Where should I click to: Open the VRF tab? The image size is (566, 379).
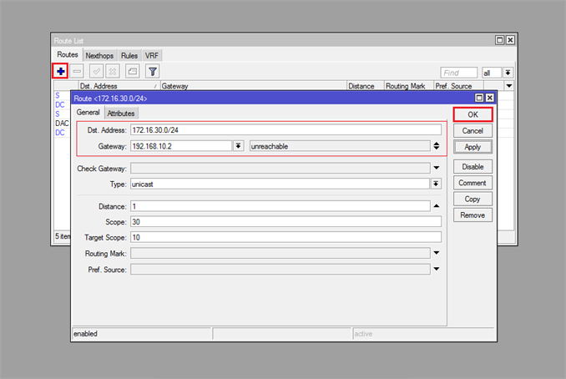tap(152, 56)
